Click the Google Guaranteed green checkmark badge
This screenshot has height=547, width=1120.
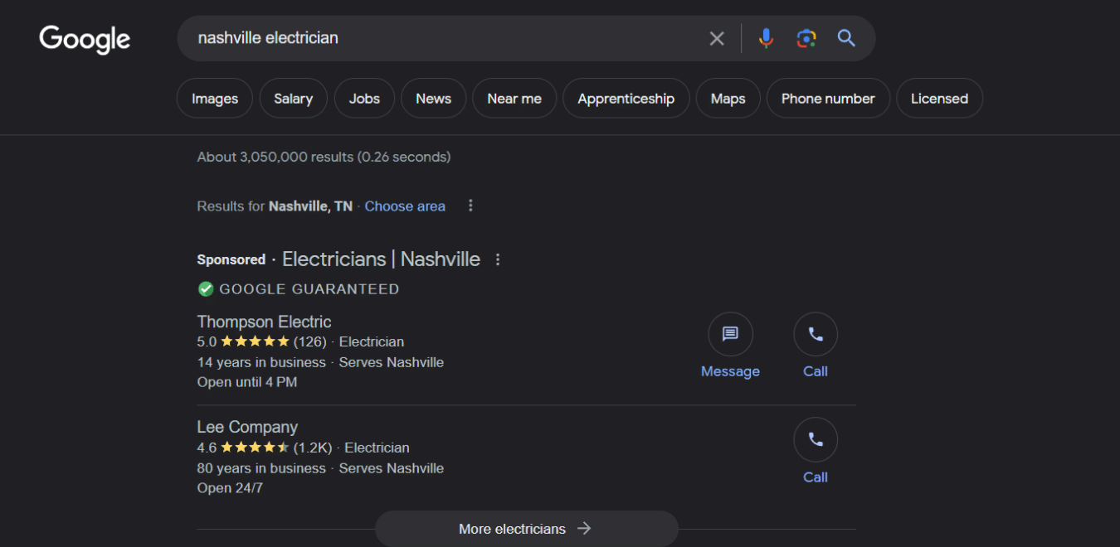pos(206,289)
